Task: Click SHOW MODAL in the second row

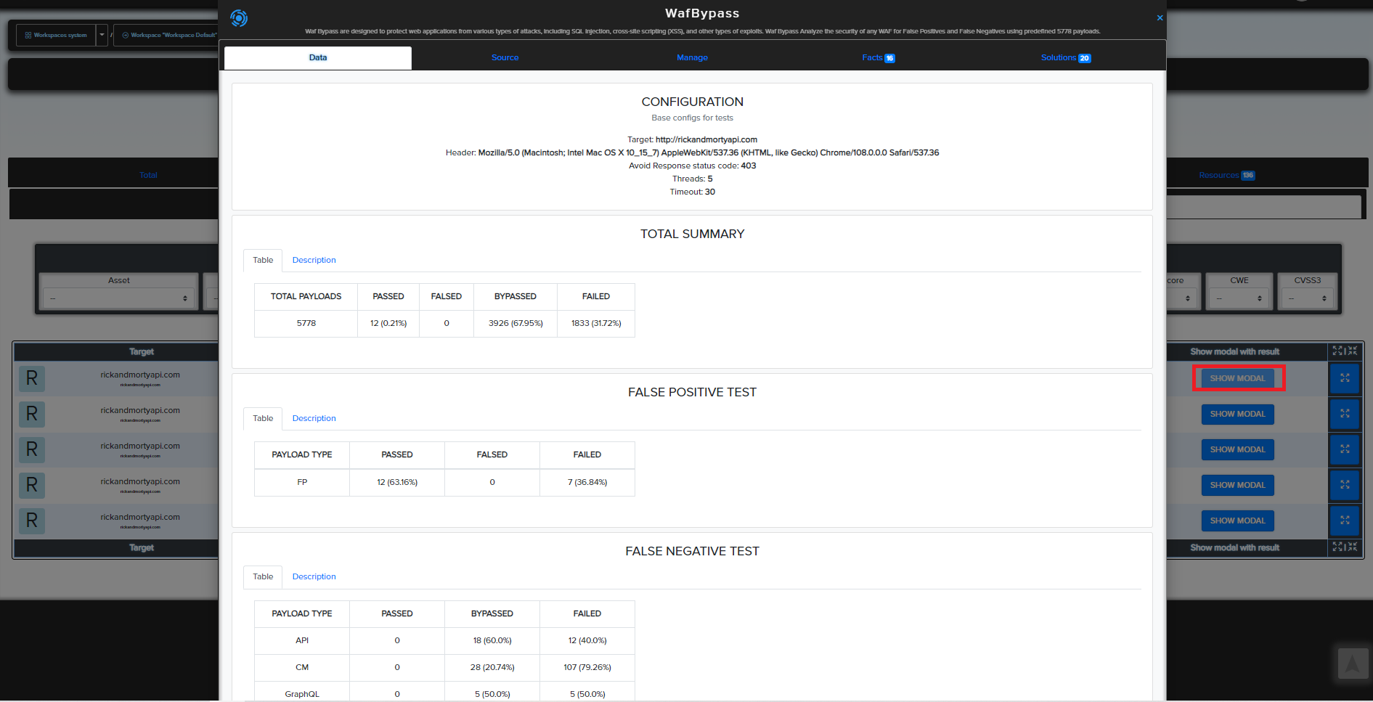Action: [1237, 414]
